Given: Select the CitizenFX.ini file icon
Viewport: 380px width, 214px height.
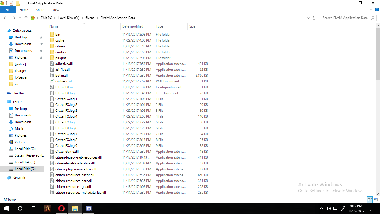Looking at the screenshot, I should [52, 87].
